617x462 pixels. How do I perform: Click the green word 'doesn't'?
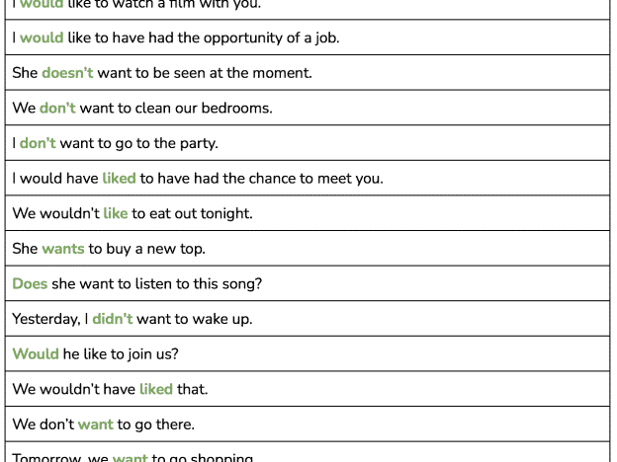67,73
